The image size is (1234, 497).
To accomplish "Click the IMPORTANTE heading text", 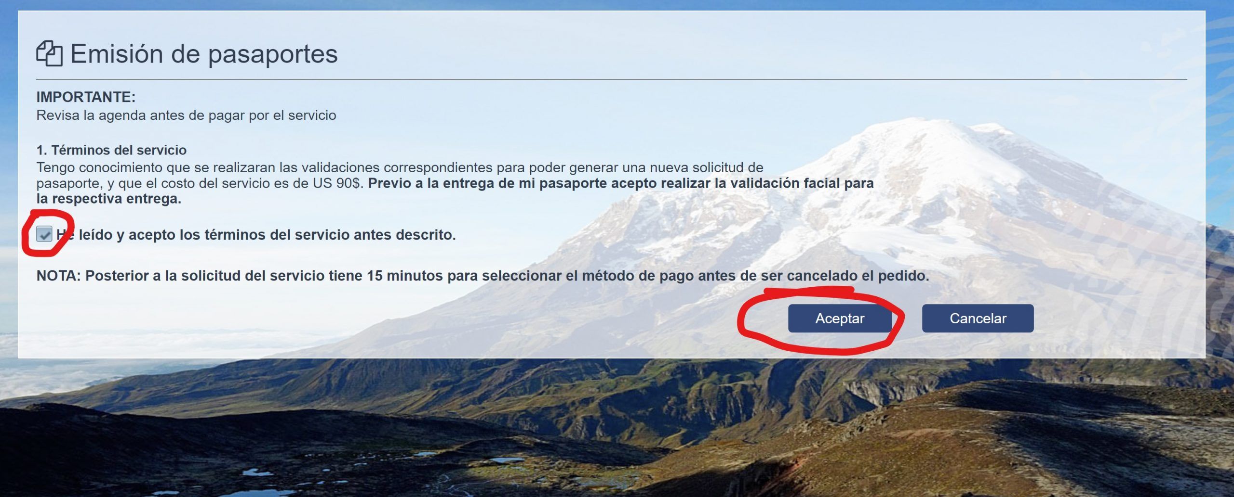I will coord(86,97).
